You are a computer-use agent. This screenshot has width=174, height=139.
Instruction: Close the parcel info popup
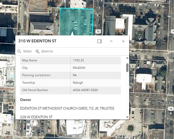[x=123, y=41]
